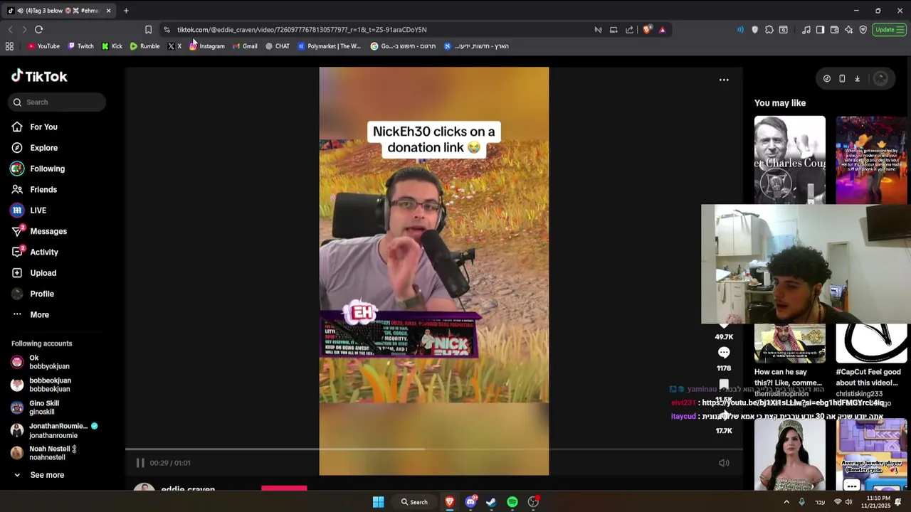Open the Upload page

43,273
